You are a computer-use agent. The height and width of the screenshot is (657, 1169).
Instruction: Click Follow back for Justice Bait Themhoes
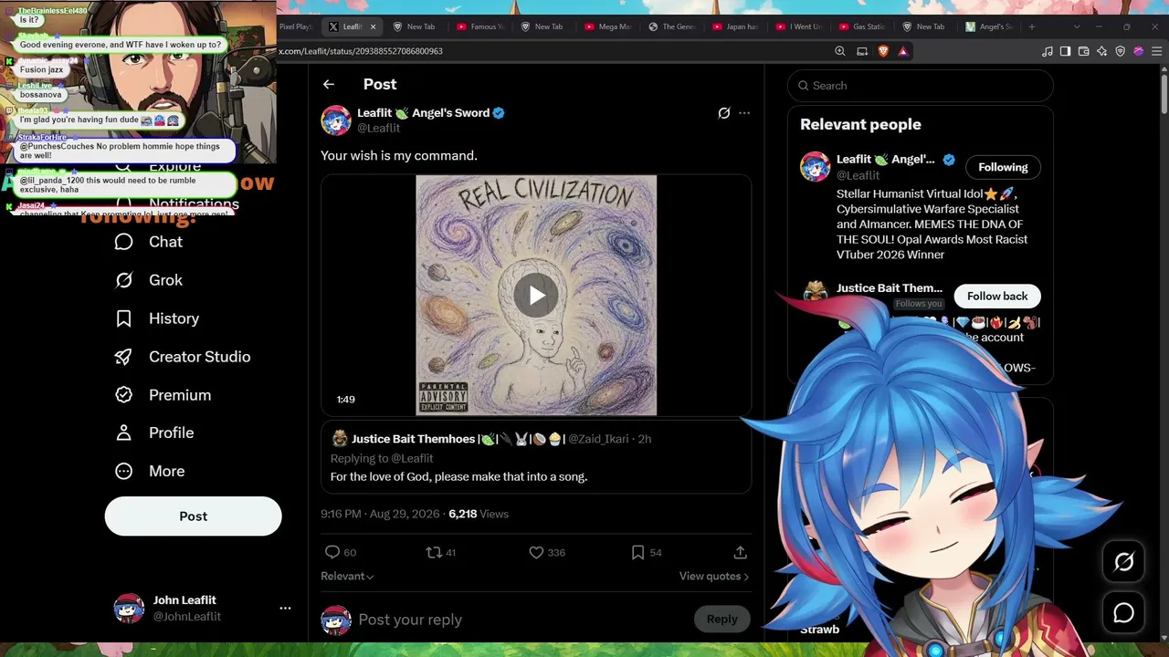(x=997, y=297)
